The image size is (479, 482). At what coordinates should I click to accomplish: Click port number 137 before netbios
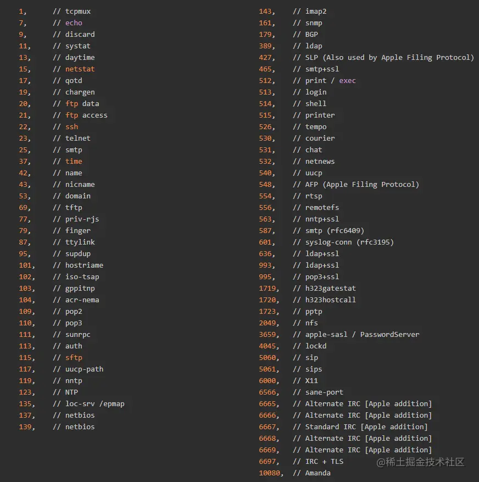pos(25,415)
